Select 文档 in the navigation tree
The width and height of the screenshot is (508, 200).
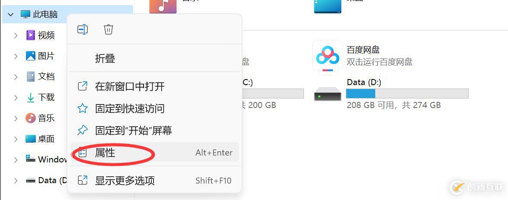[46, 77]
